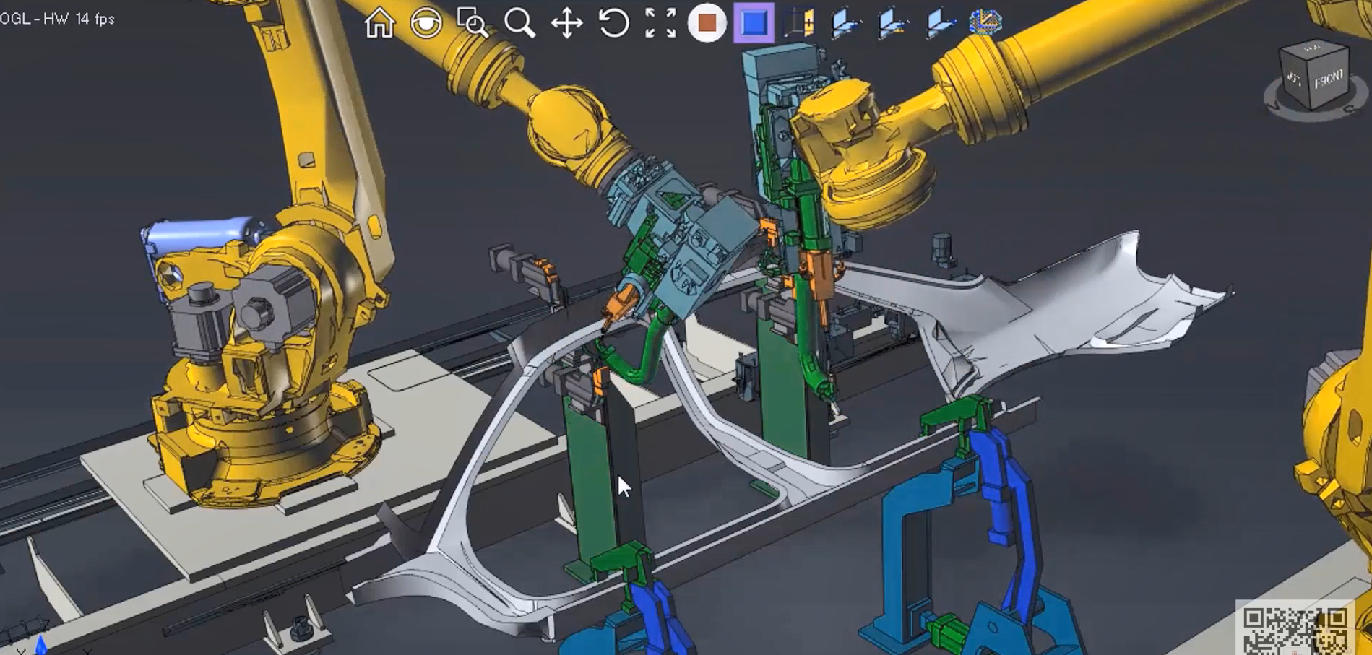1372x655 pixels.
Task: Activate the Pan tool with four arrows
Action: 567,23
